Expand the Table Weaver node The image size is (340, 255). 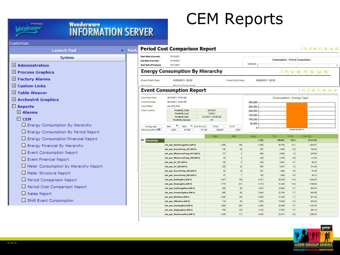coord(14,92)
